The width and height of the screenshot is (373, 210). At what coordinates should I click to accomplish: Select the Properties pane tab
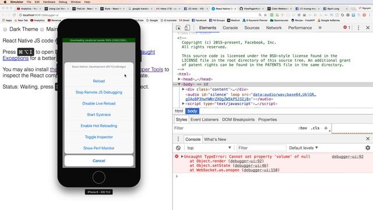coord(268,120)
